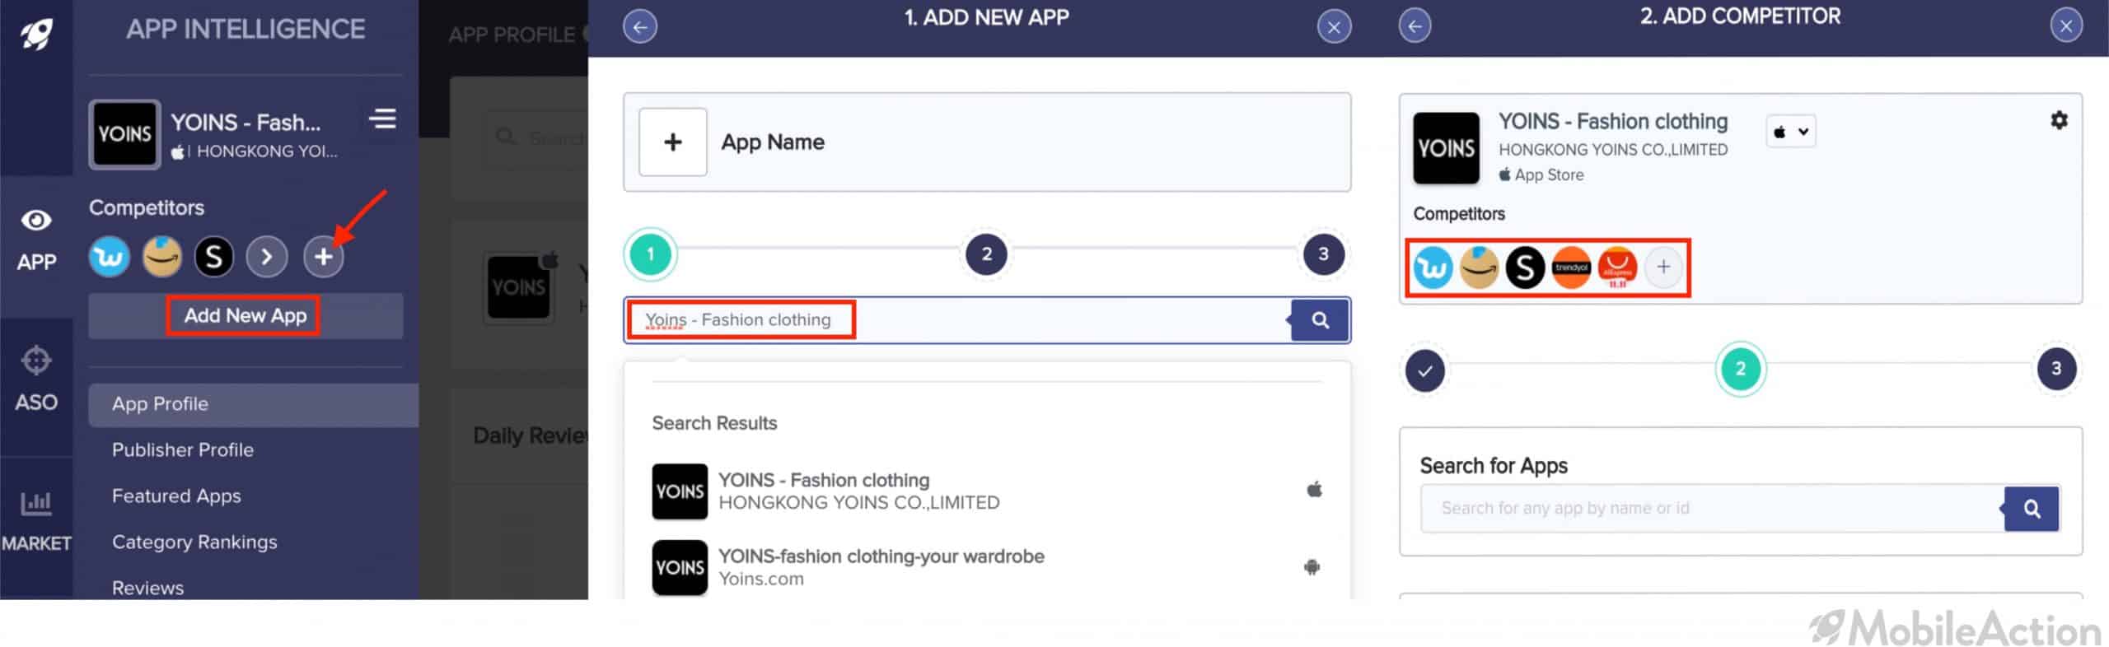Select Amazon icon in competitor card
The height and width of the screenshot is (647, 2109).
[x=1480, y=268]
